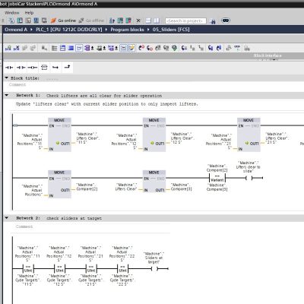Insert an output coil from favorites

click(x=33, y=68)
